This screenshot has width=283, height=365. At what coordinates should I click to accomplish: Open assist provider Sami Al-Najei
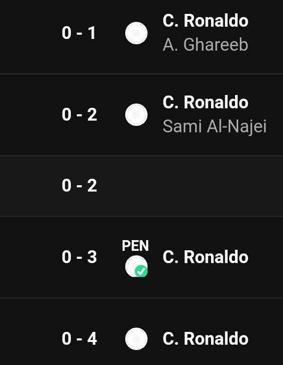215,126
